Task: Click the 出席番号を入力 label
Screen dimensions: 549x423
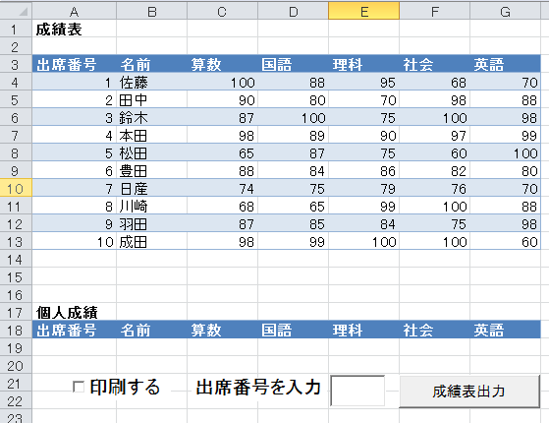Action: (x=258, y=388)
